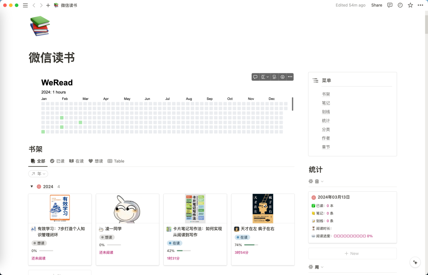This screenshot has width=428, height=275.
Task: Open the 周 view dropdown
Action: pos(316,267)
